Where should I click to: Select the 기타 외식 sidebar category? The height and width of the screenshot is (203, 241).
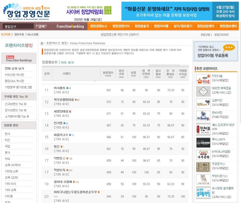tap(10, 184)
